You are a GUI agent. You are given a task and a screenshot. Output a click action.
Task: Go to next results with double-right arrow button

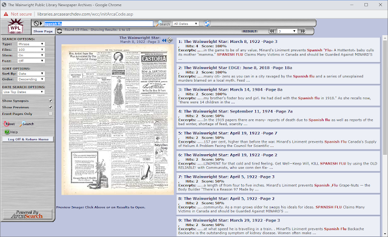coord(303,31)
